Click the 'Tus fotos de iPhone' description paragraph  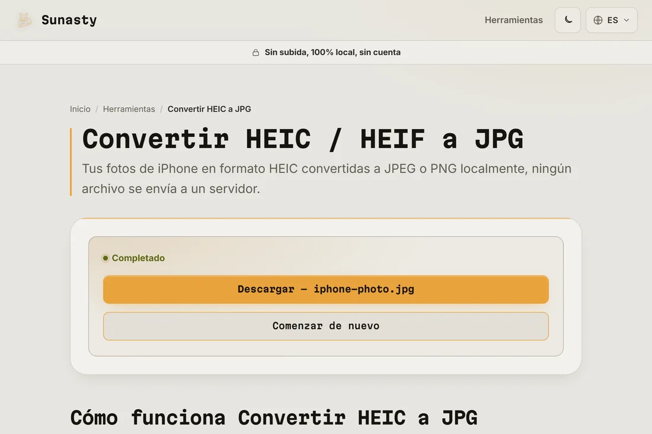327,179
